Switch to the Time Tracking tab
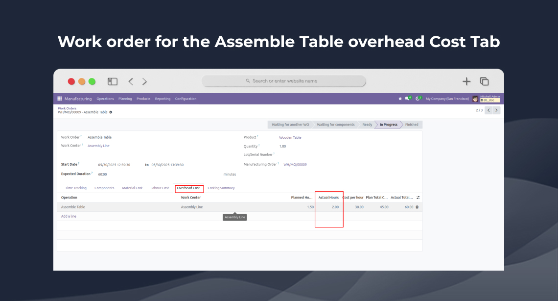The image size is (558, 301). pos(76,188)
